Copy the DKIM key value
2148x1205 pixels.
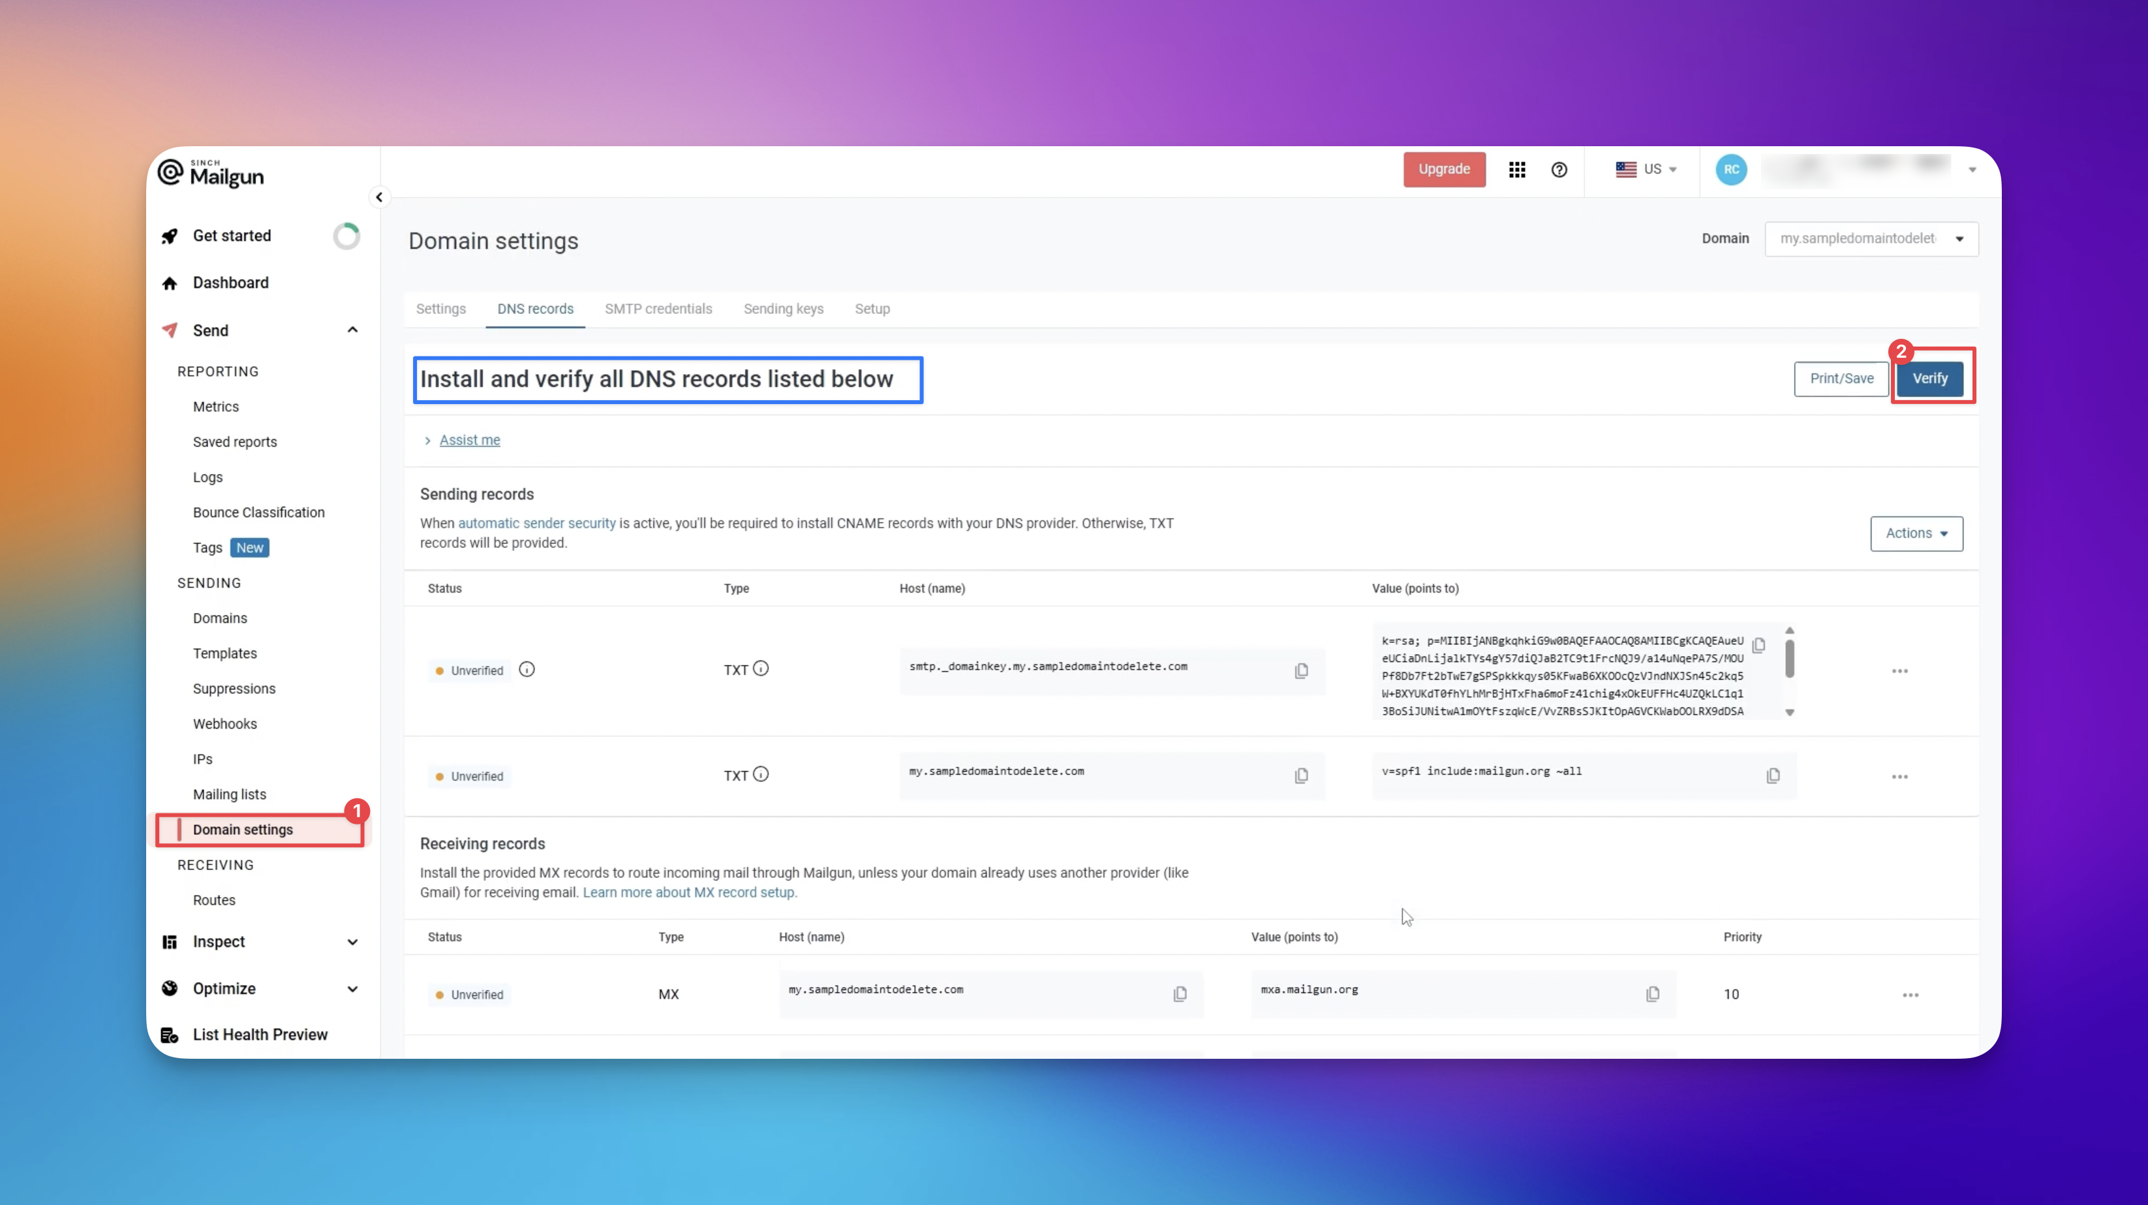click(x=1758, y=645)
